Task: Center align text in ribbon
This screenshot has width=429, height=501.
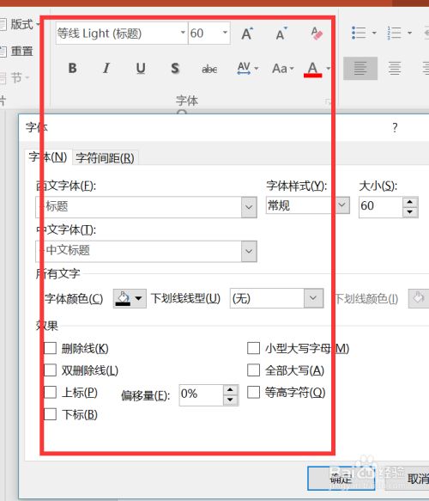Action: (395, 69)
